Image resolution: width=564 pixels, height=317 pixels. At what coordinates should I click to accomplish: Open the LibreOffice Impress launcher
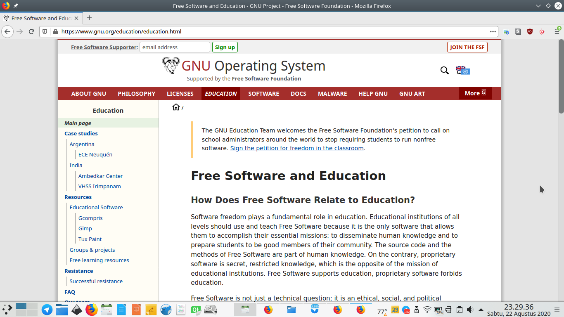[x=136, y=309]
